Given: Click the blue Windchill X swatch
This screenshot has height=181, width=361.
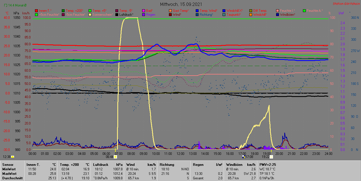Looking at the screenshot, I should (x=224, y=10).
